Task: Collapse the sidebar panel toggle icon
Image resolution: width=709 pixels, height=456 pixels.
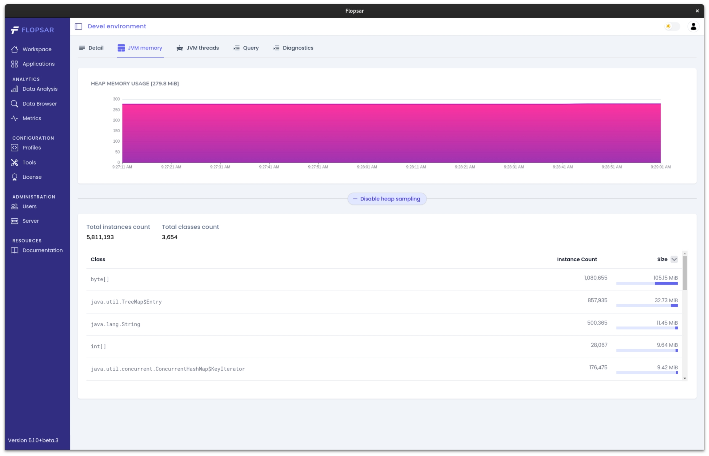Action: click(78, 26)
